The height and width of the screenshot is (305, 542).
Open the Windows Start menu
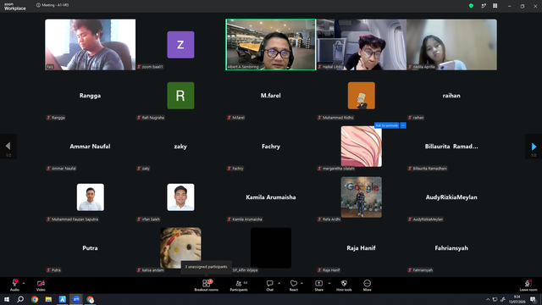pos(7,299)
